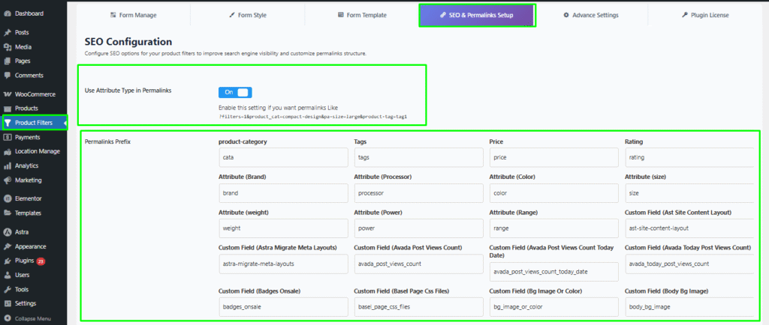This screenshot has width=769, height=325.
Task: Open the Form Style tab
Action: (247, 15)
